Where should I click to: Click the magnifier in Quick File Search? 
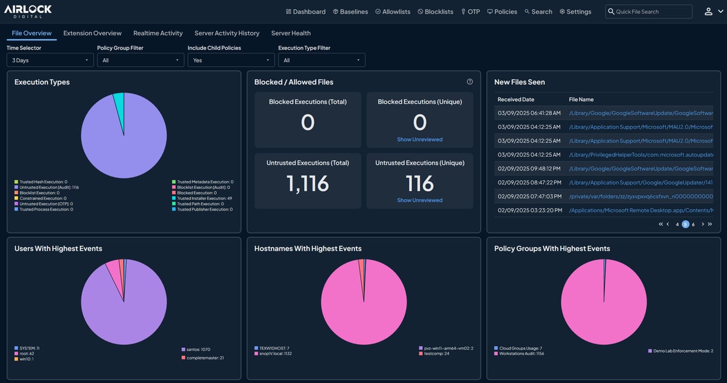611,11
